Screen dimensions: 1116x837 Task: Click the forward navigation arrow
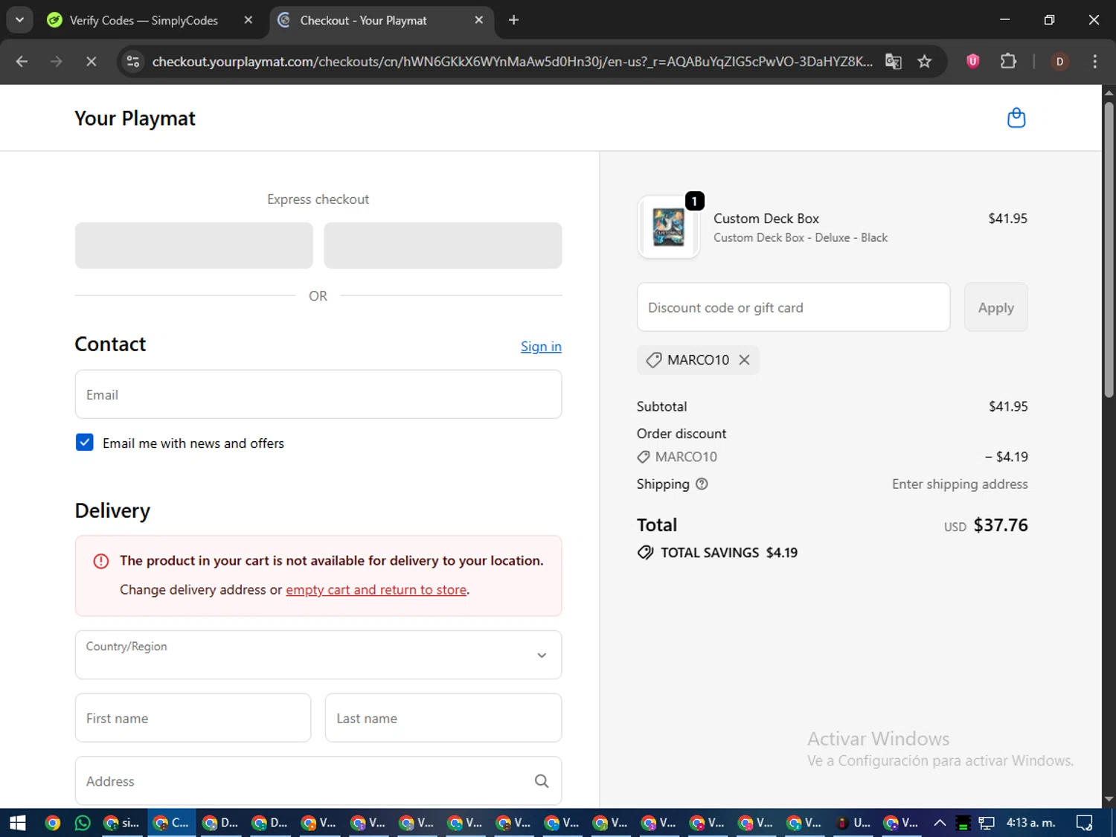pyautogui.click(x=57, y=62)
